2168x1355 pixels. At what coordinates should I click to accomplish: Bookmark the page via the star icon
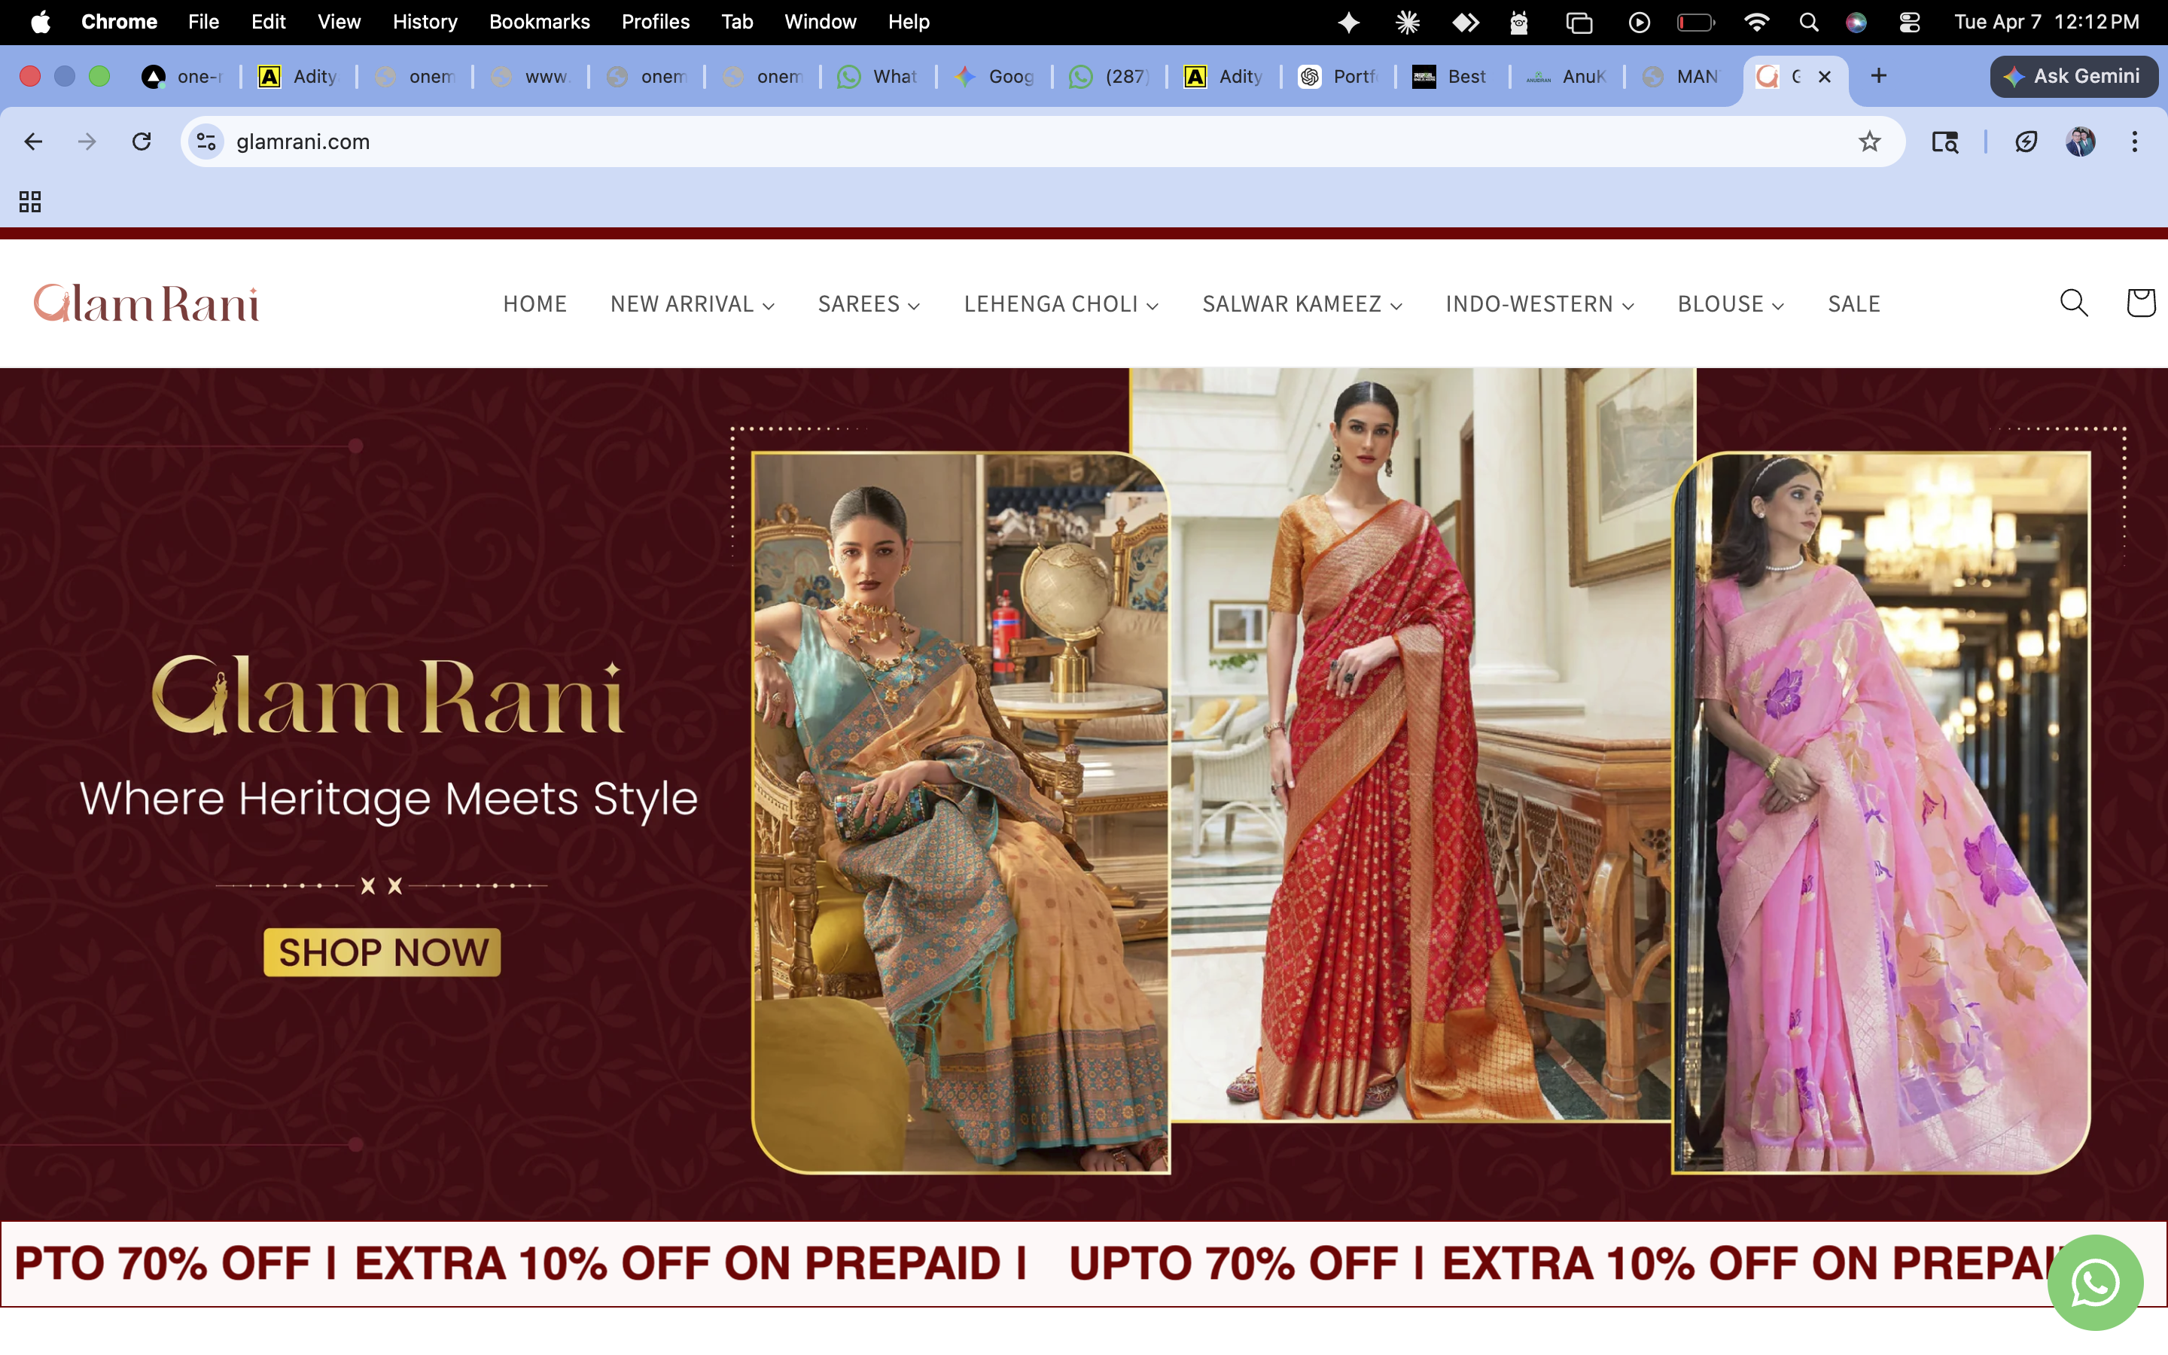1870,142
